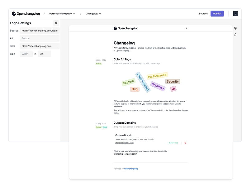Open the changelog settings gear icon

(235, 28)
